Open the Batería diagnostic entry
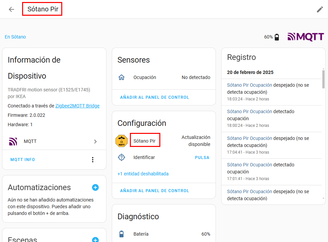This screenshot has width=328, height=242. click(164, 234)
